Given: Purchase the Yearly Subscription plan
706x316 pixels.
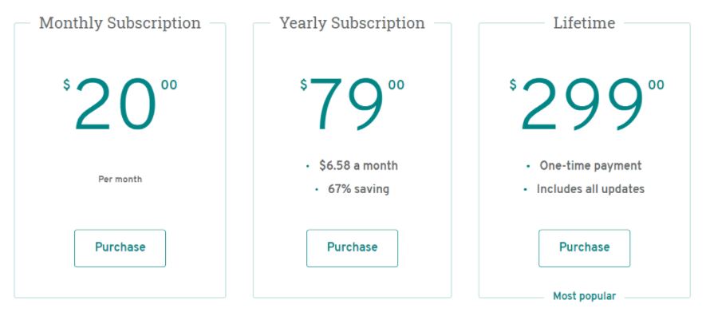Looking at the screenshot, I should click(352, 248).
